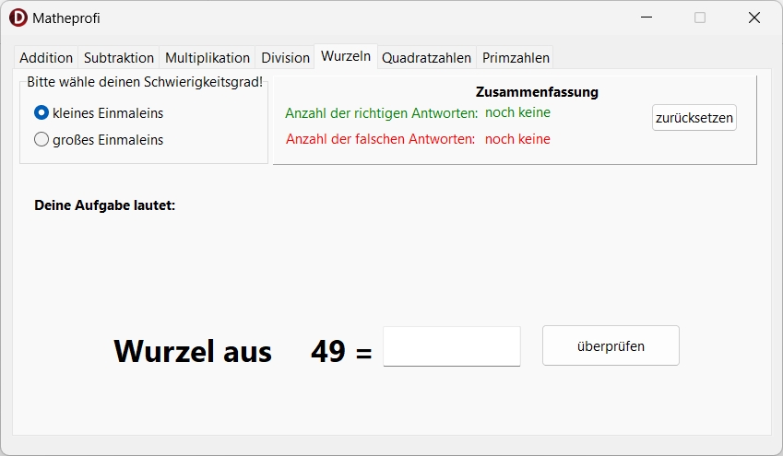783x456 pixels.
Task: Choose the großes Einmaleins radio option
Action: click(x=42, y=140)
